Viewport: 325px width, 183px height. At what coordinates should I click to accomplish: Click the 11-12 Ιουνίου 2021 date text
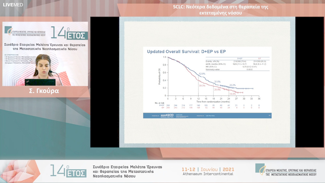click(x=208, y=169)
